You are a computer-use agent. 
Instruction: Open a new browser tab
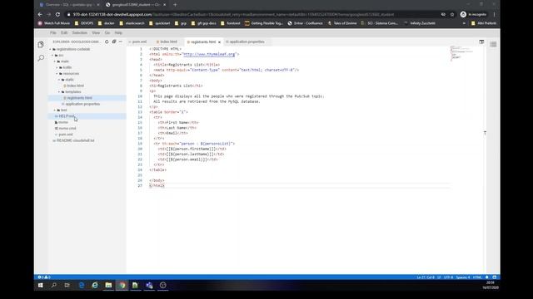[175, 5]
